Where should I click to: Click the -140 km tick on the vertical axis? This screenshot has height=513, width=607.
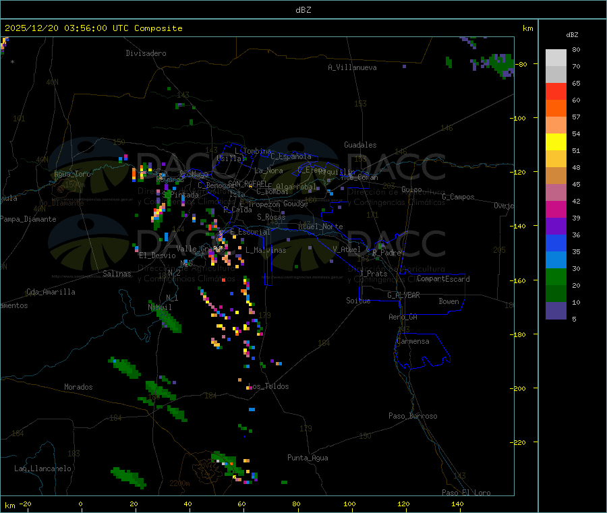click(x=519, y=226)
